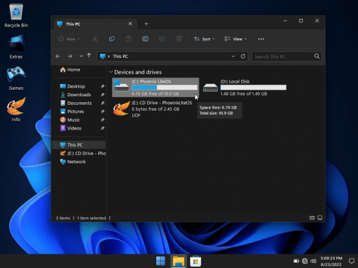Select the D: Local Disk drive icon

coord(210,88)
